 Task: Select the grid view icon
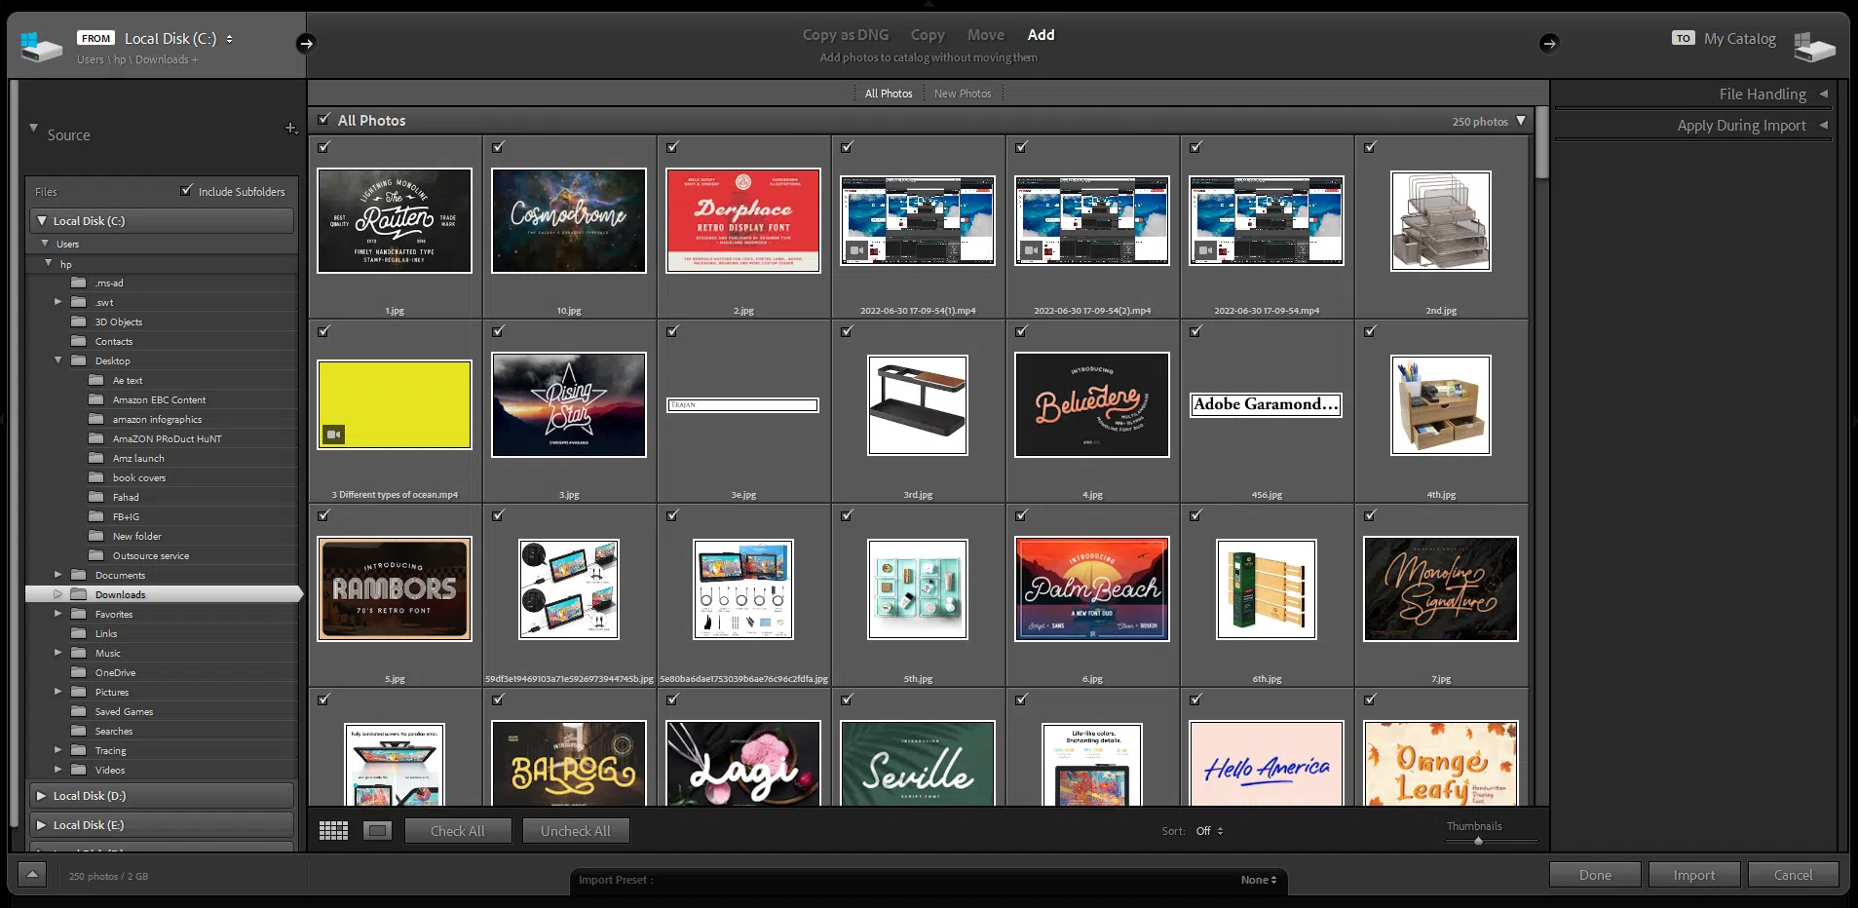(333, 830)
